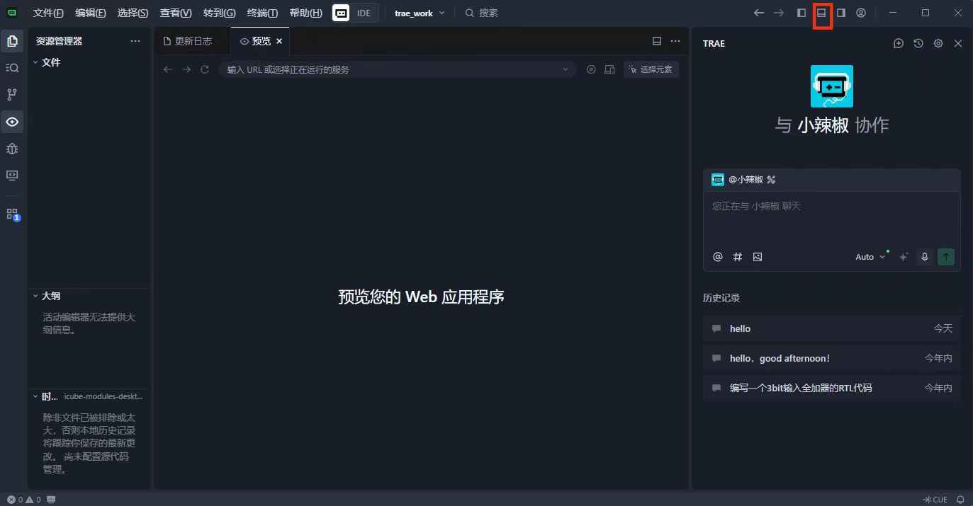Attach an image using the picture icon
This screenshot has height=506, width=973.
click(758, 257)
